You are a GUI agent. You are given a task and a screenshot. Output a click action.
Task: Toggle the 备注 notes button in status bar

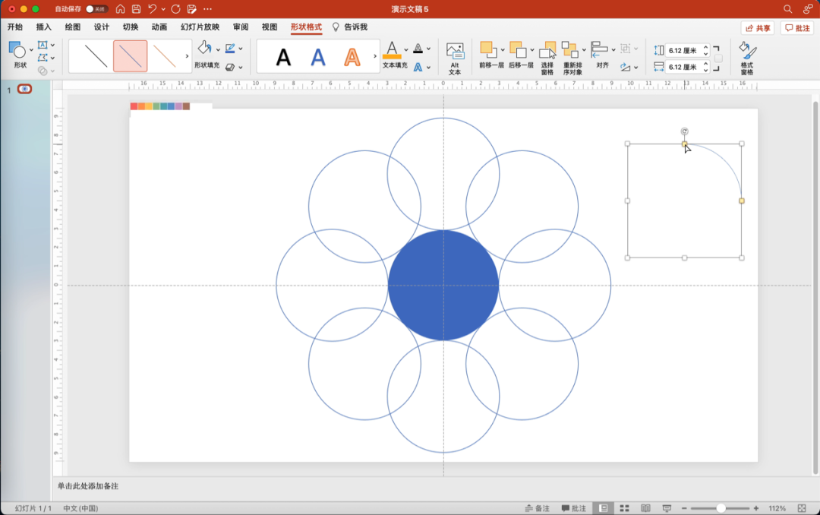coord(537,508)
